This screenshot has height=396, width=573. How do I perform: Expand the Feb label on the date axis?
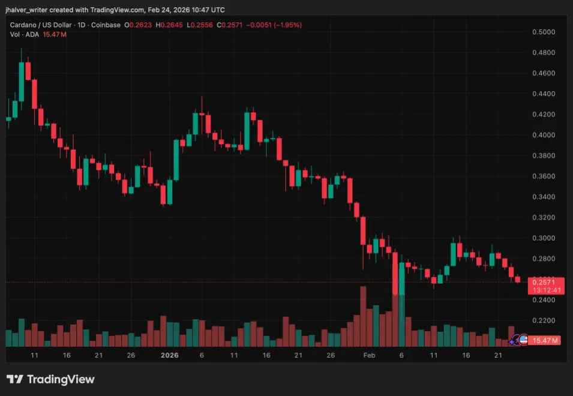point(368,355)
